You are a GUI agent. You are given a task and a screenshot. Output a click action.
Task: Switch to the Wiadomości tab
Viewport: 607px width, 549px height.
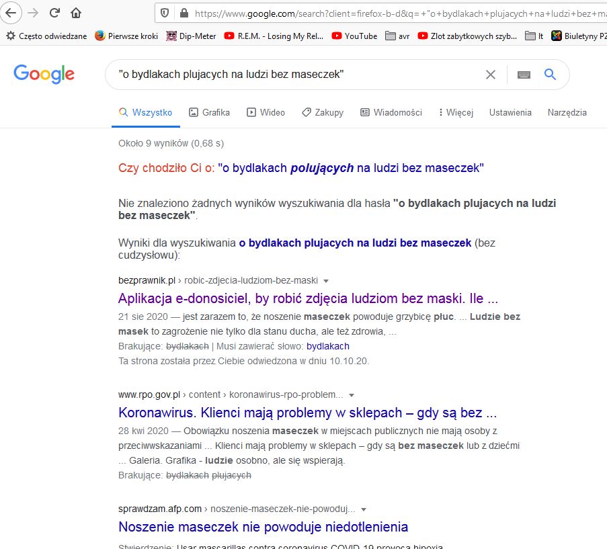point(391,113)
